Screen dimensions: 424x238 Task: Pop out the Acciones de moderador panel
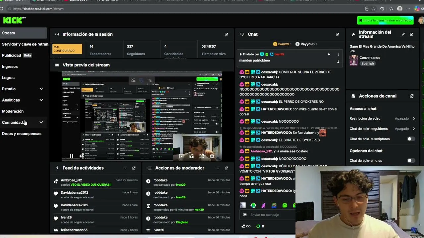[227, 168]
